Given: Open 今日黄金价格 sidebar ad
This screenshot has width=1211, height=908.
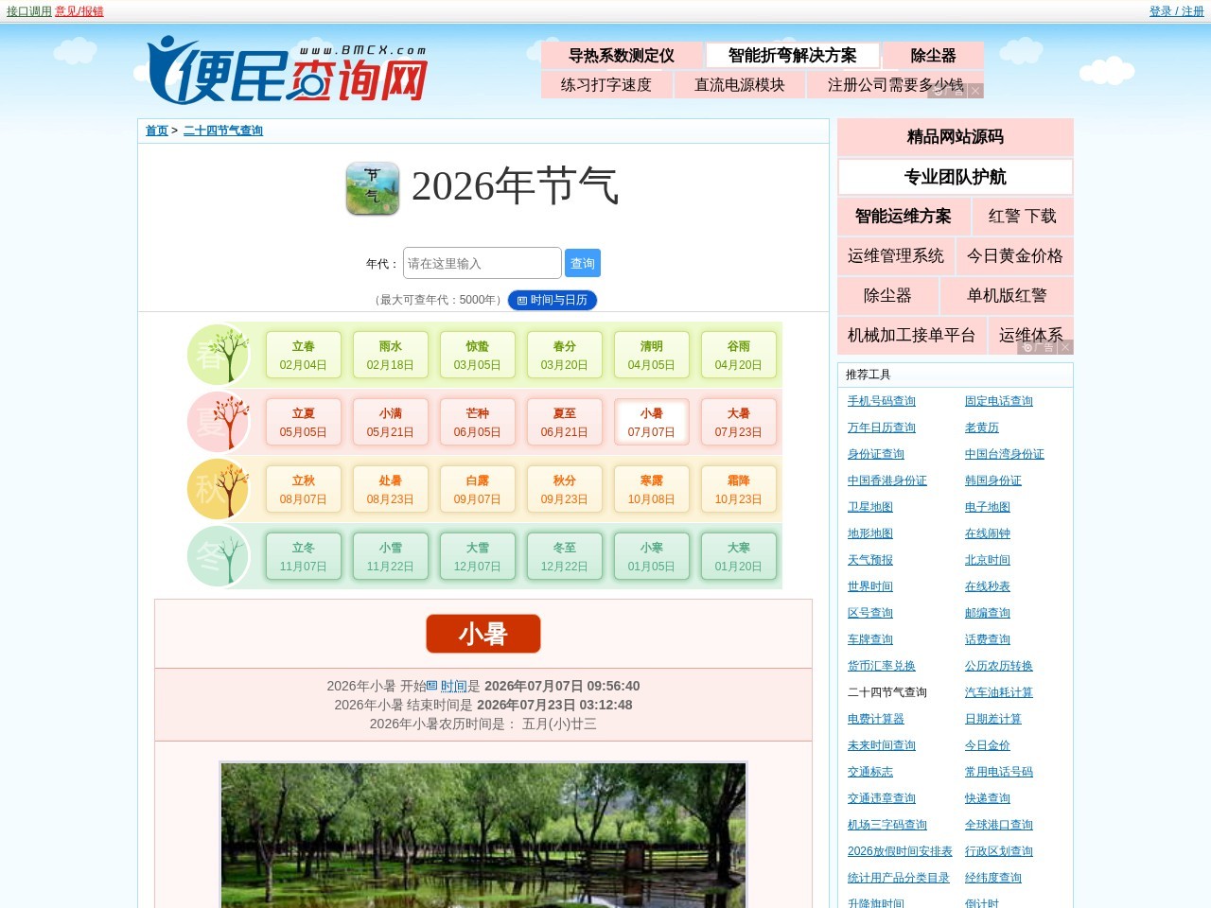Looking at the screenshot, I should [x=1015, y=256].
